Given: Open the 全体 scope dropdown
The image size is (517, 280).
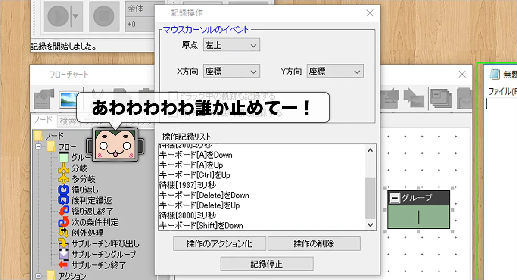Looking at the screenshot, I should coord(139,8).
